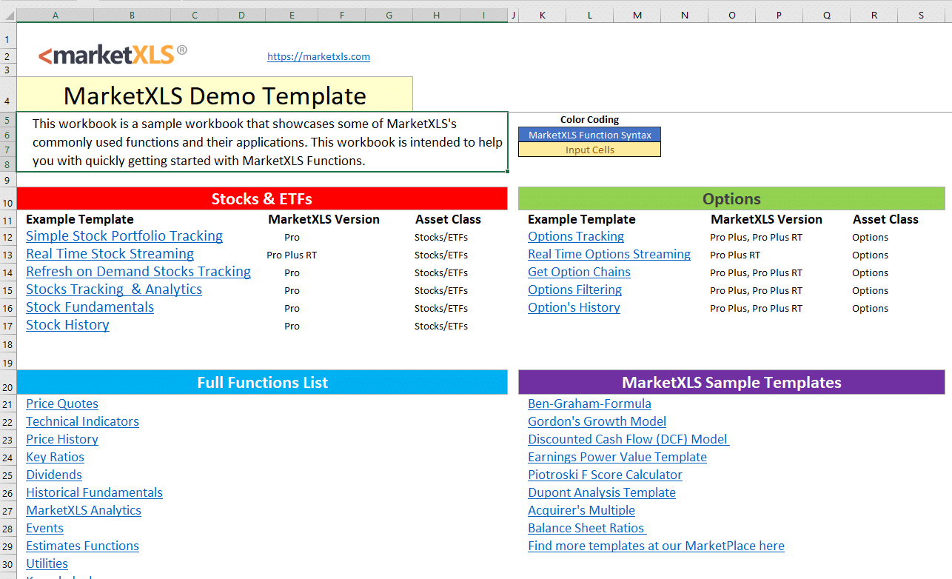Select the MarketXLS Function Syntax color cell
The image size is (952, 579).
tap(589, 135)
